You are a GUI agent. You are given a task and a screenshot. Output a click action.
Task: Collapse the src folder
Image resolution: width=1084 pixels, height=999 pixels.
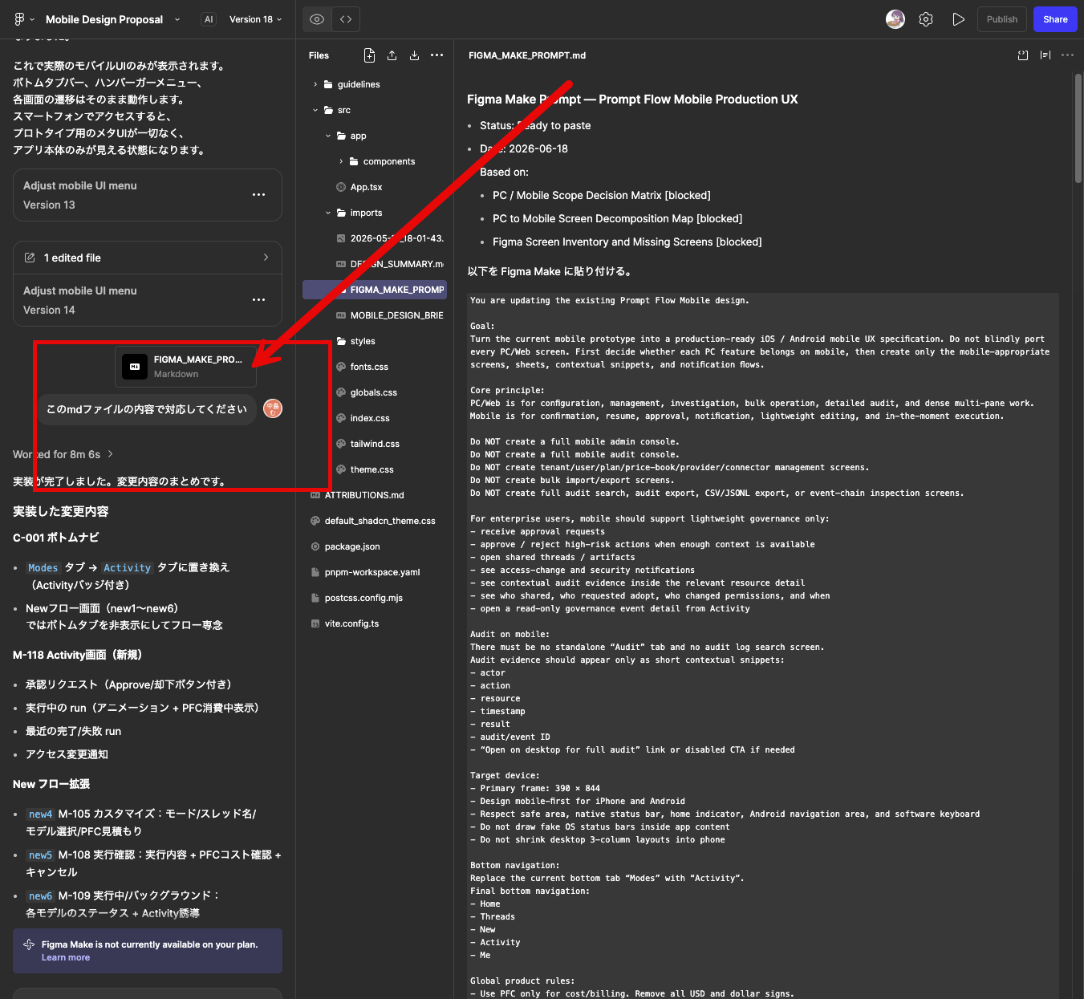click(x=315, y=110)
